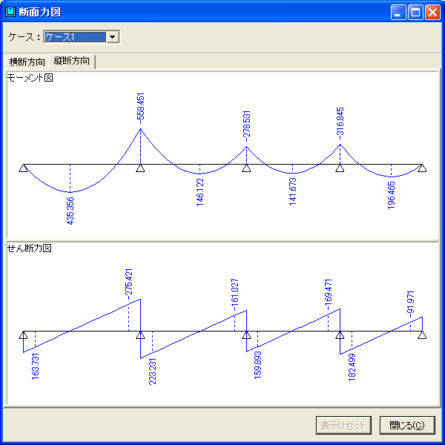The width and height of the screenshot is (445, 445).
Task: Maximize the 断面力図 window
Action: click(415, 13)
